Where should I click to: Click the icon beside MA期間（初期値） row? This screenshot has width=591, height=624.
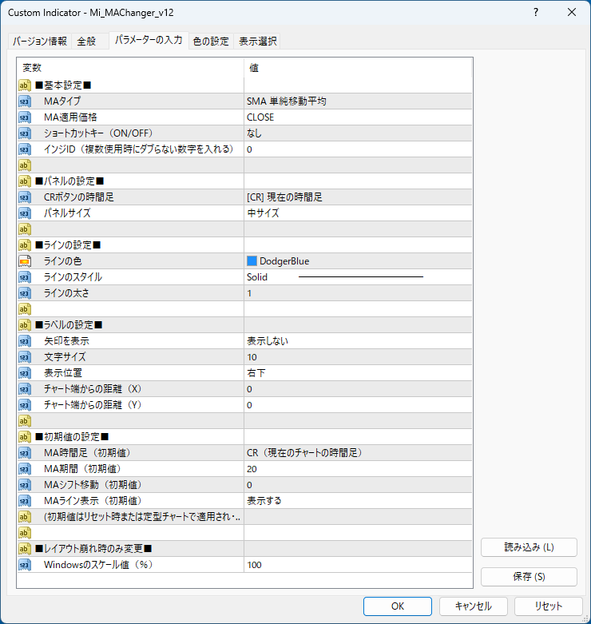[x=24, y=469]
